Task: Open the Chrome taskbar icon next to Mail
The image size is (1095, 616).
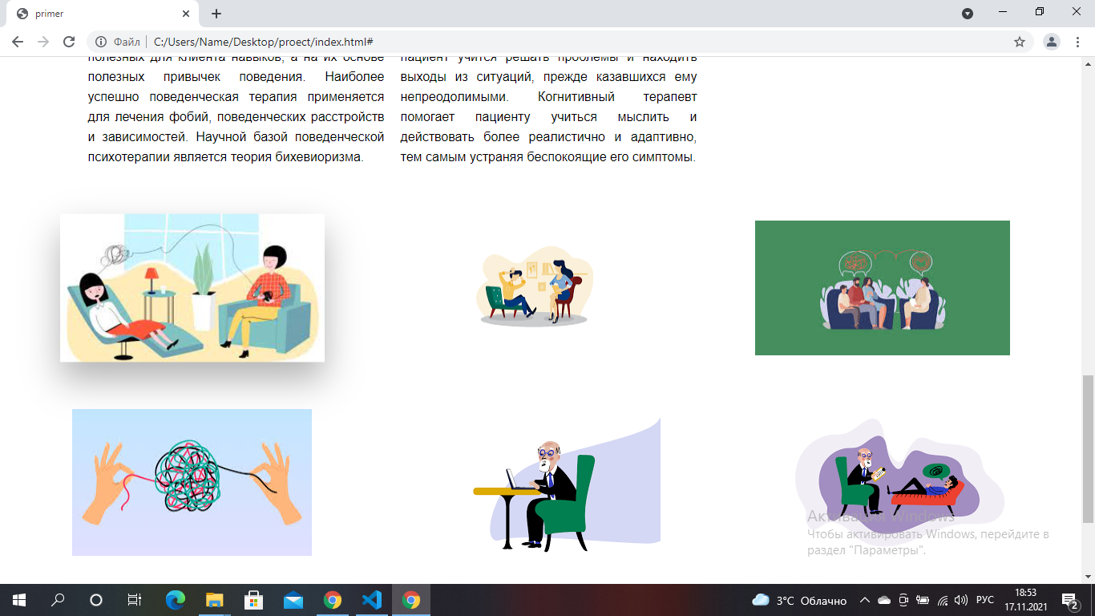Action: pyautogui.click(x=332, y=600)
